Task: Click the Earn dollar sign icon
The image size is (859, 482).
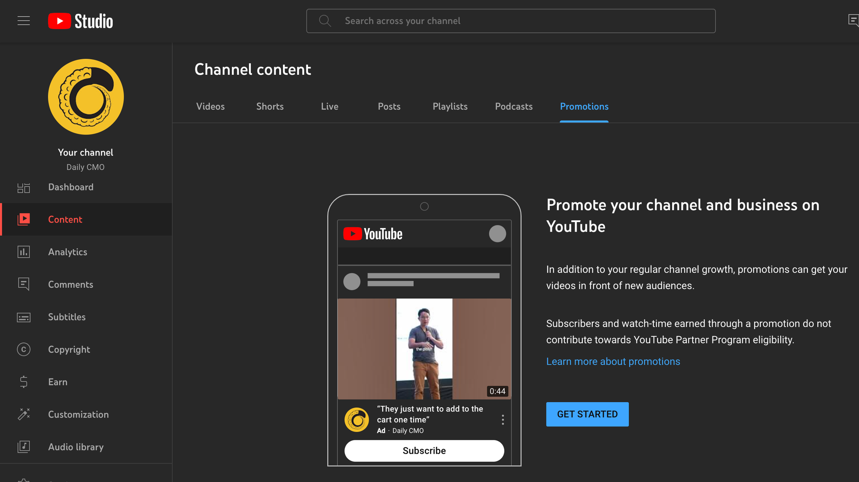Action: click(x=24, y=382)
